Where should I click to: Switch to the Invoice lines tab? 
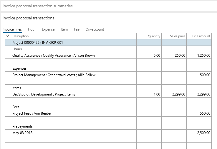pos(12,29)
